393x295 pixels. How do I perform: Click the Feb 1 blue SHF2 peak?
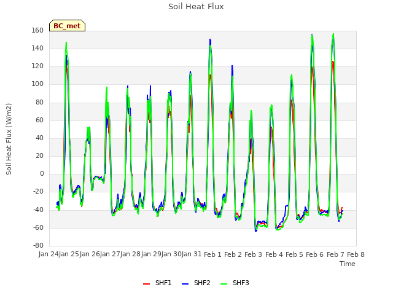tap(210, 39)
